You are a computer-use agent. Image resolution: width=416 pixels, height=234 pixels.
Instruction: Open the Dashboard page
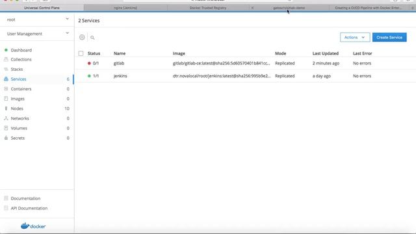(x=21, y=50)
